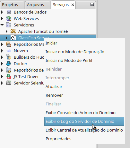Expand the Docker tree node
130x148 pixels.
click(2, 64)
